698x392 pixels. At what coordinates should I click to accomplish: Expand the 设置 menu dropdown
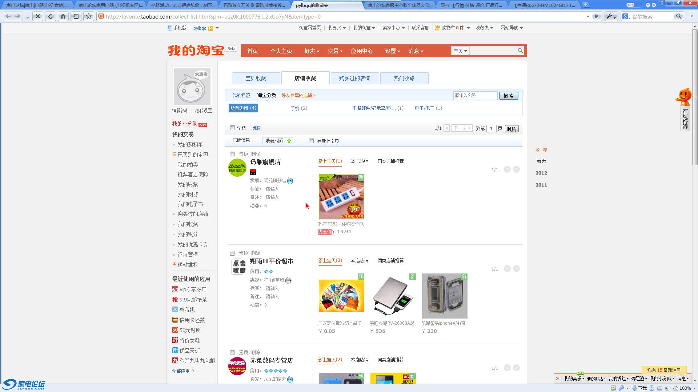click(393, 51)
